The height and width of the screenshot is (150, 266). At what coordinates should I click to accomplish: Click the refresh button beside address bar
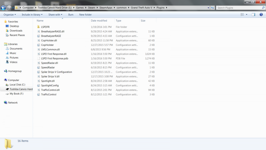point(212,8)
